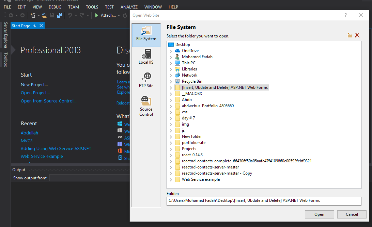Open the TOOLS menu
372x227 pixels.
coord(92,7)
